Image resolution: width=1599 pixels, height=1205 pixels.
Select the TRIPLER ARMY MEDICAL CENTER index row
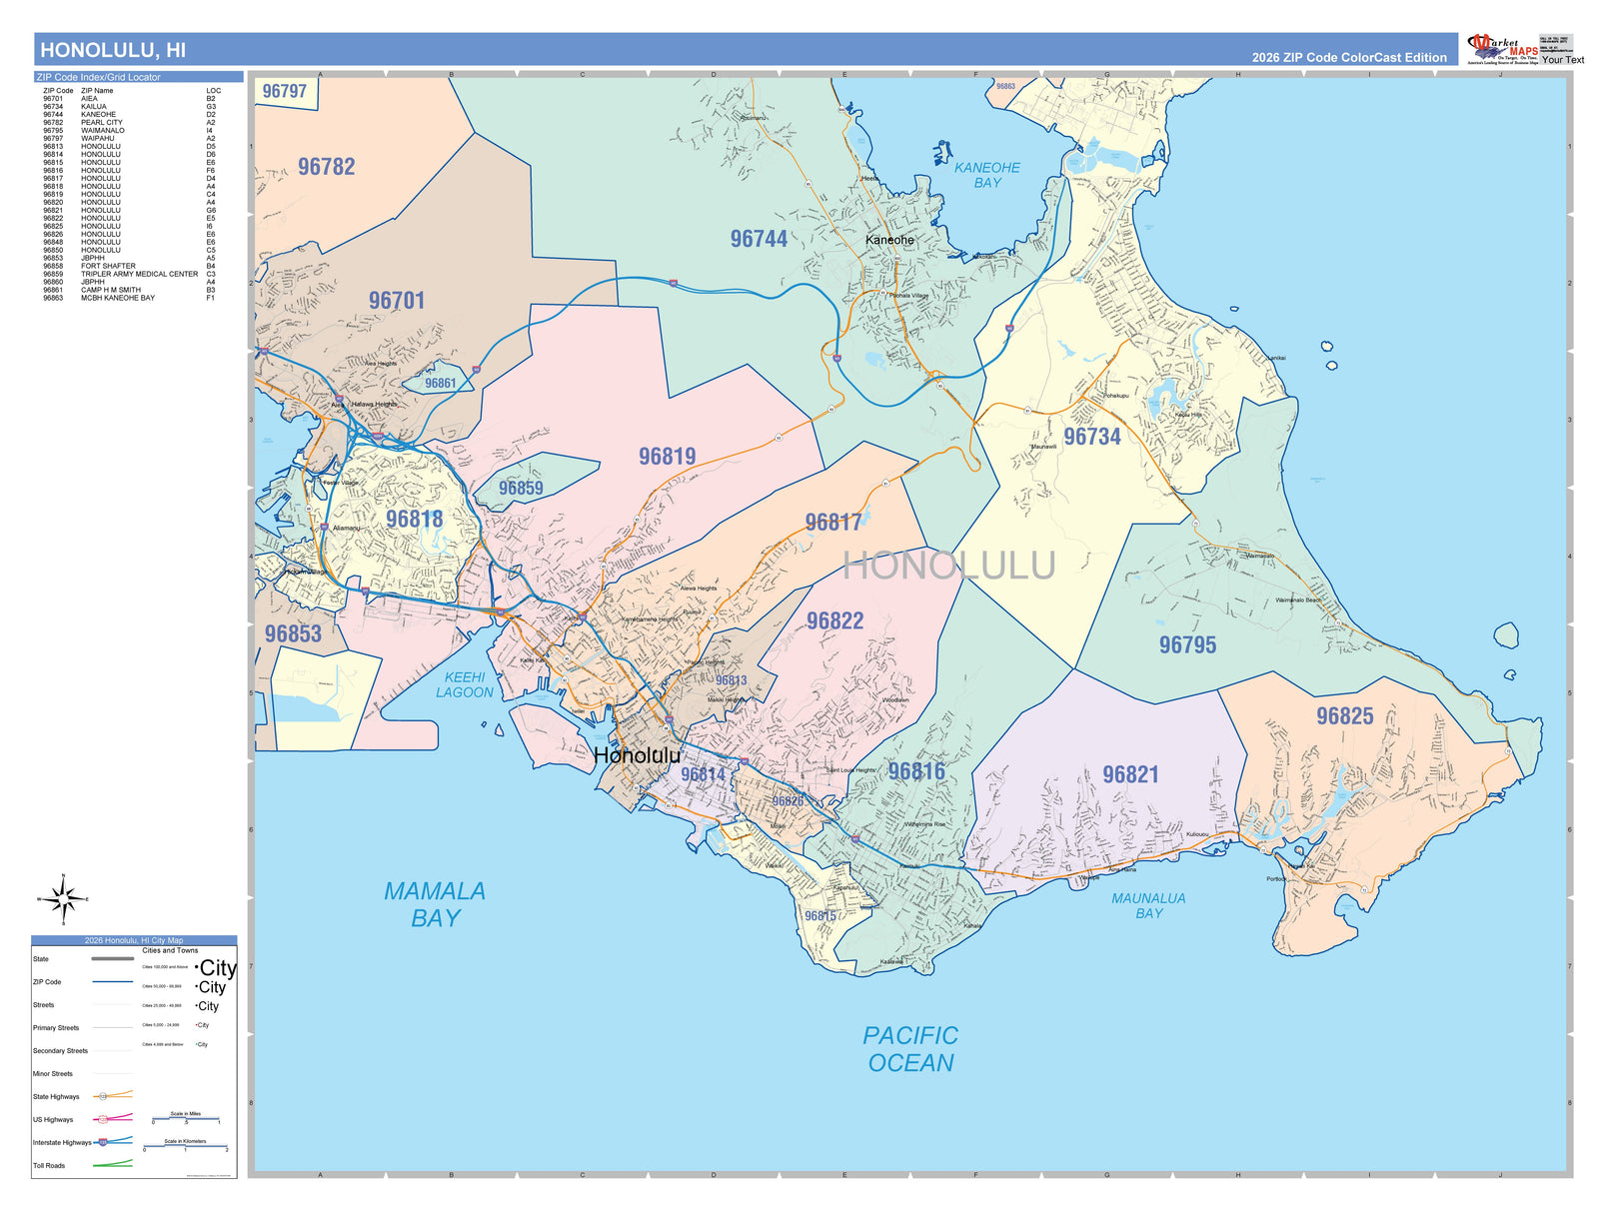click(130, 274)
